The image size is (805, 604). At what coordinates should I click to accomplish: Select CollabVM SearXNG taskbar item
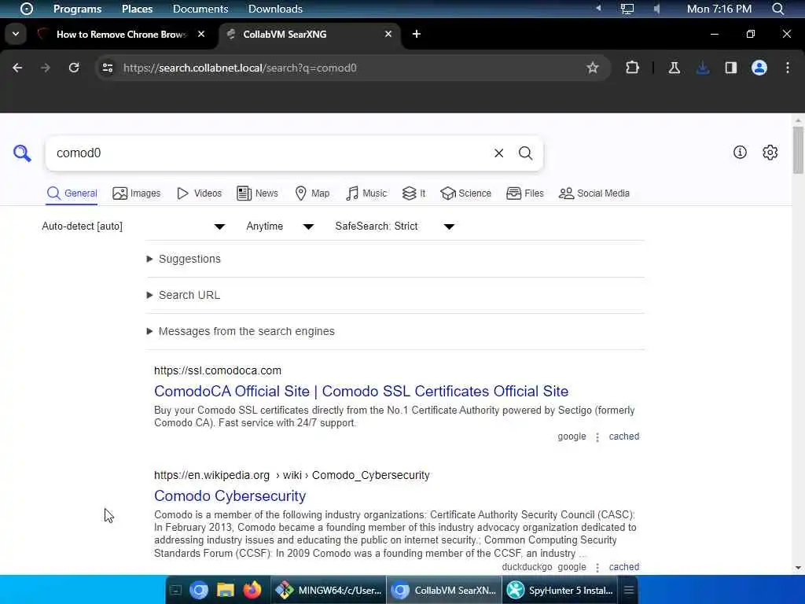point(444,590)
